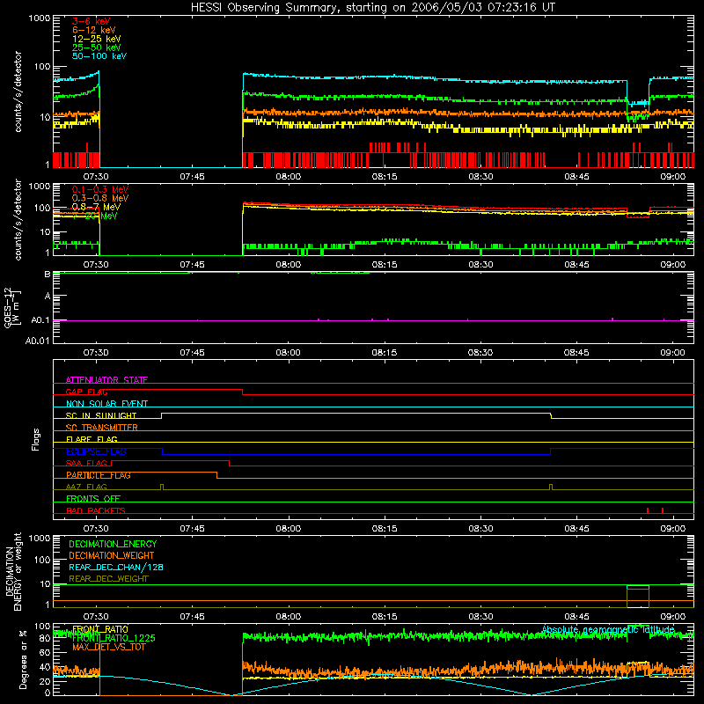Image resolution: width=704 pixels, height=704 pixels.
Task: Click the green 25-50 keV legend label
Action: pyautogui.click(x=97, y=48)
